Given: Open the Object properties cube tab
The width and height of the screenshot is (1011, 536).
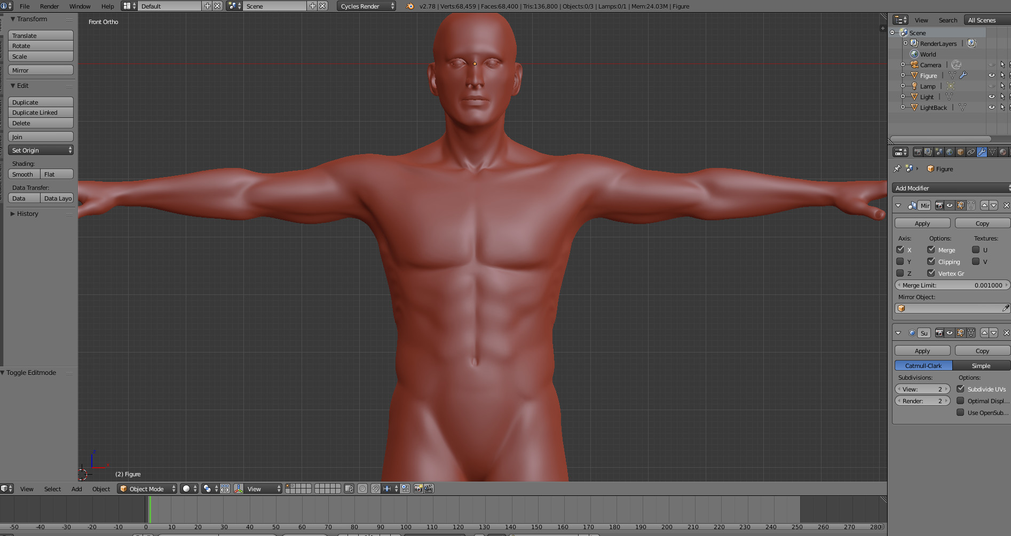Looking at the screenshot, I should coord(960,152).
